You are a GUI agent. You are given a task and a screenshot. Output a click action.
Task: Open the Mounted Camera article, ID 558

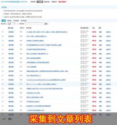(46, 80)
